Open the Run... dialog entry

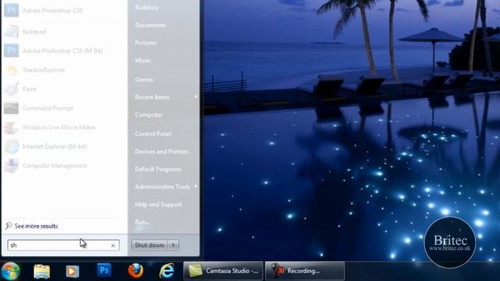tap(142, 222)
